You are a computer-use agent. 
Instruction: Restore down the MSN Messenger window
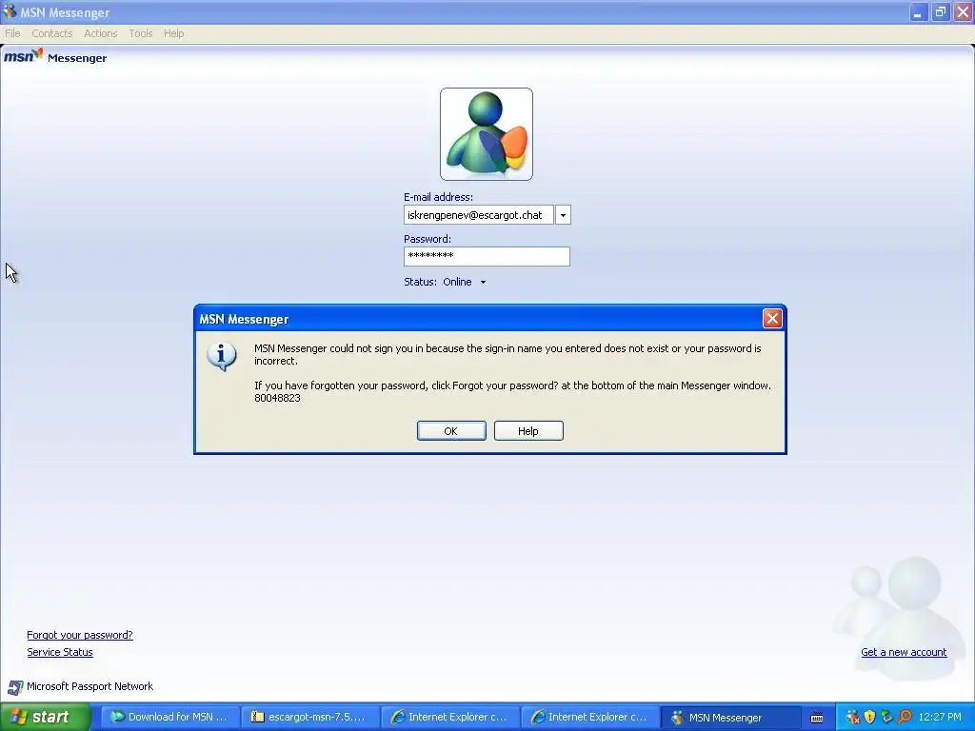940,11
